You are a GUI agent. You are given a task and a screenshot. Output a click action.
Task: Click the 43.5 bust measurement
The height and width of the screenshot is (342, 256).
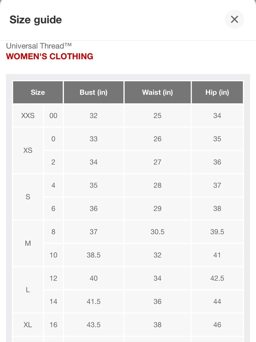click(x=93, y=325)
